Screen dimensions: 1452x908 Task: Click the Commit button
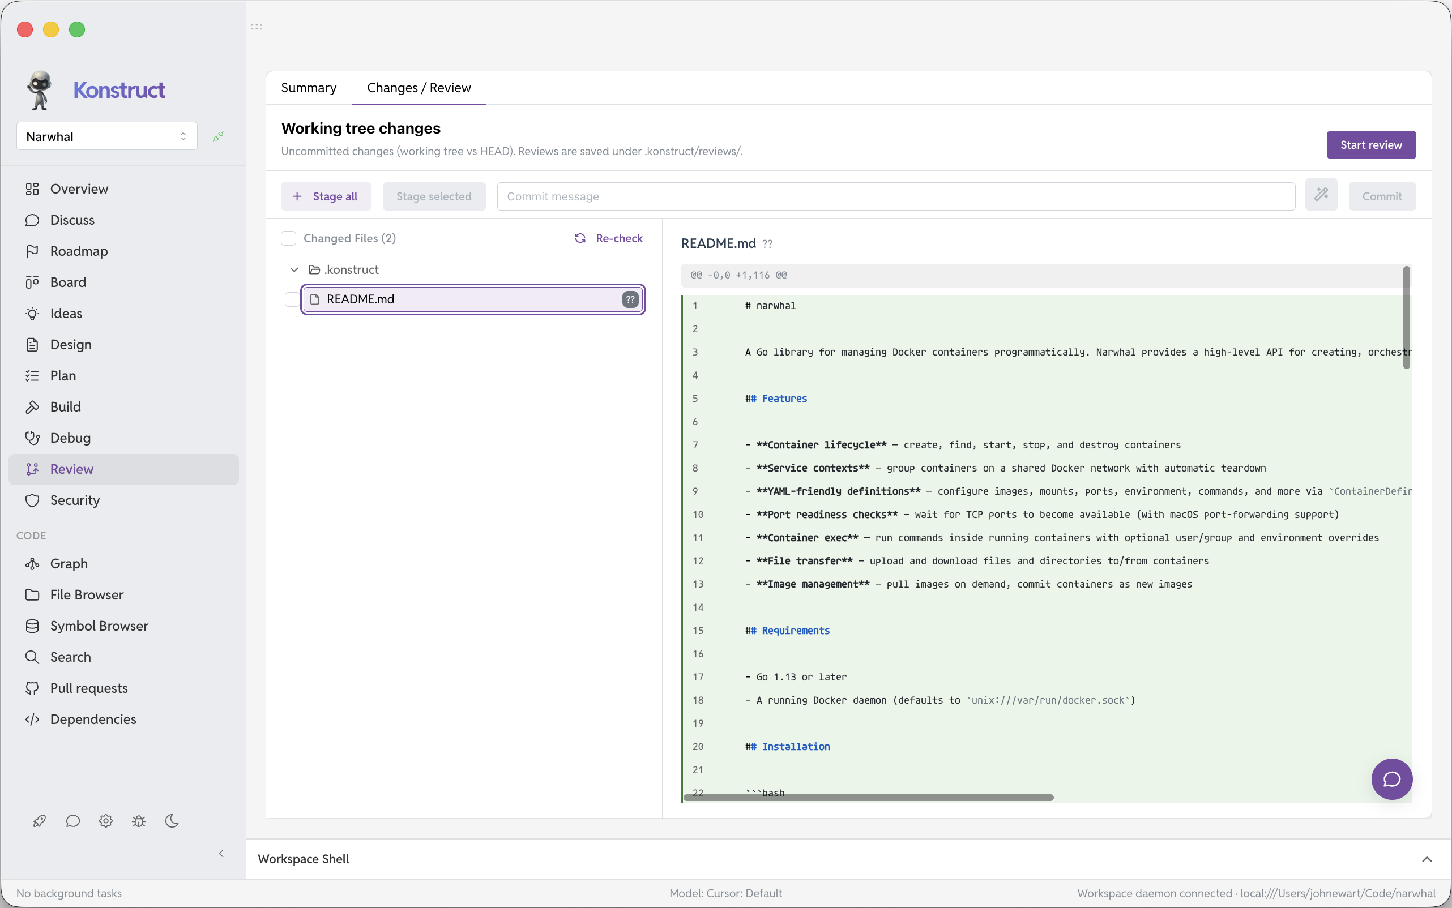1382,197
